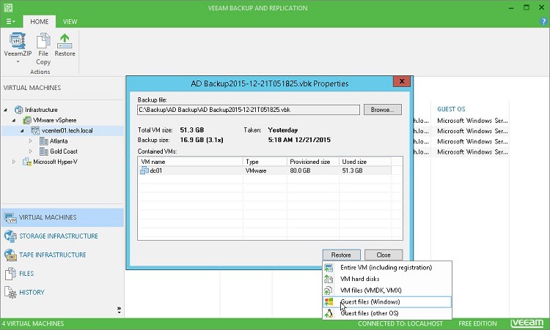The width and height of the screenshot is (550, 330).
Task: Go to STORAGE INFRASTRUCTURE view label
Action: pyautogui.click(x=59, y=236)
